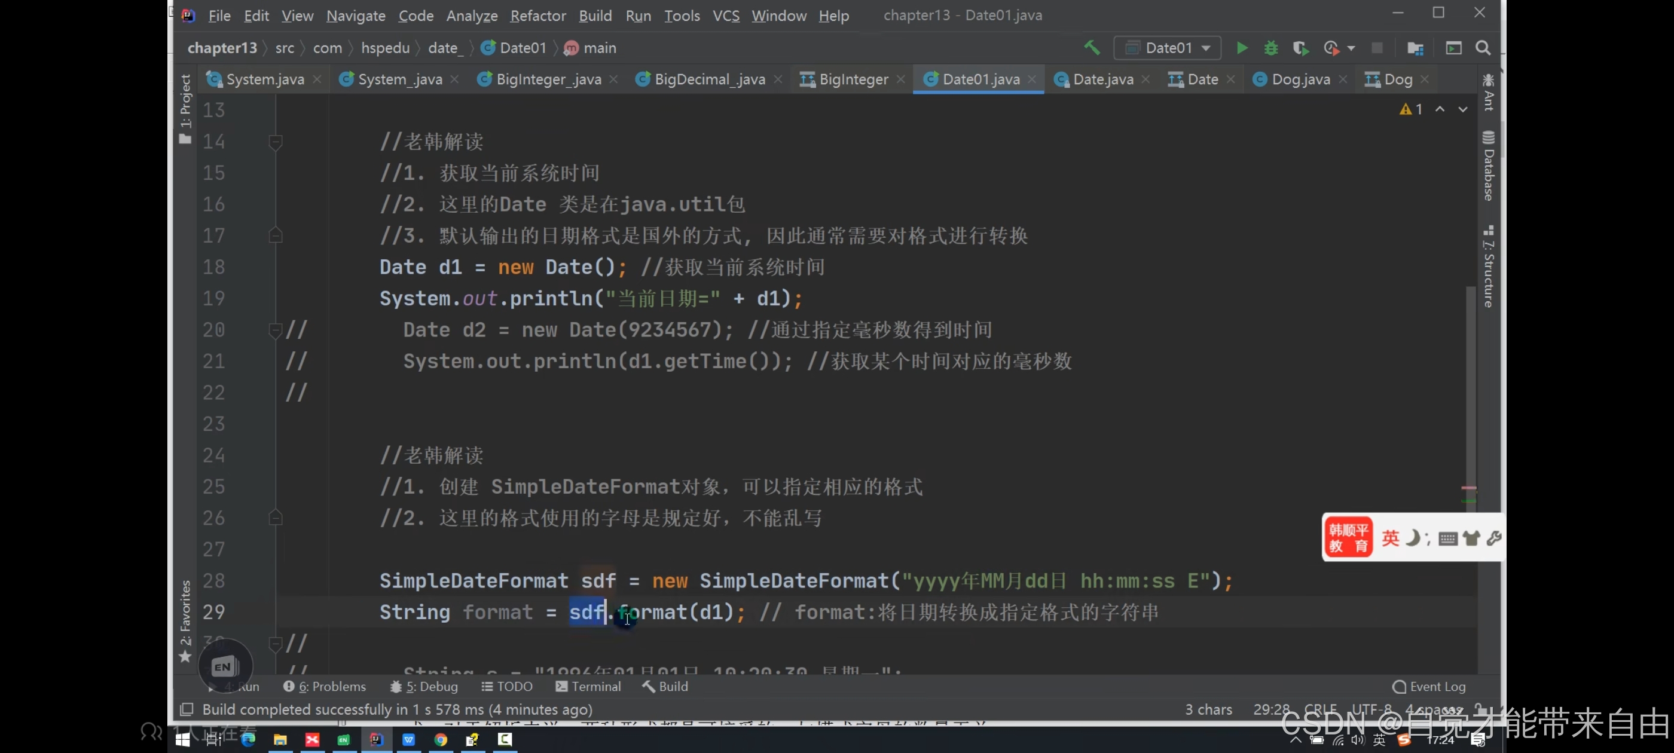Expand the commented block fold at line 20
This screenshot has height=753, width=1674.
pyautogui.click(x=276, y=330)
